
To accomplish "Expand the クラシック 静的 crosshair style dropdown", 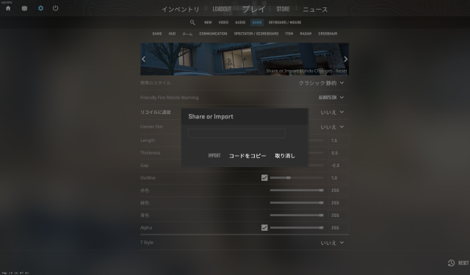I will click(x=322, y=83).
